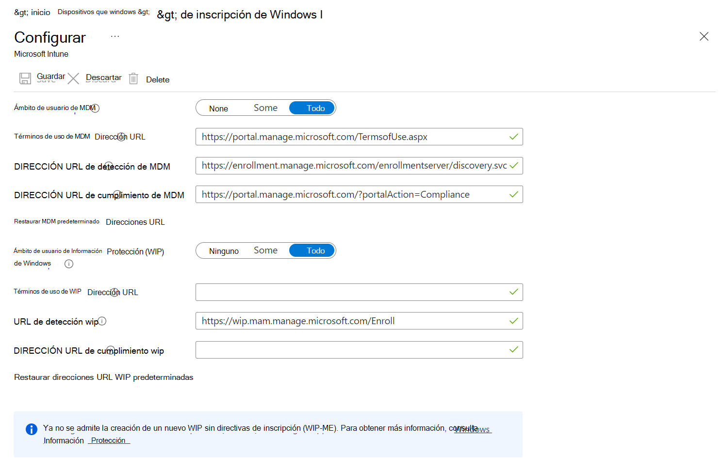Set WIP user scope to Ninguno
Viewport: 724px width, 470px height.
pos(224,251)
